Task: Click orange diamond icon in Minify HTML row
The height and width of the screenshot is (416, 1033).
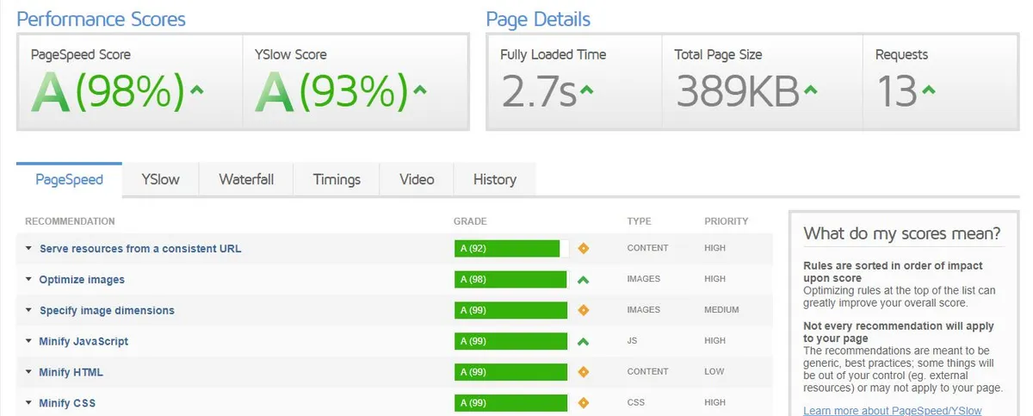Action: (x=583, y=373)
